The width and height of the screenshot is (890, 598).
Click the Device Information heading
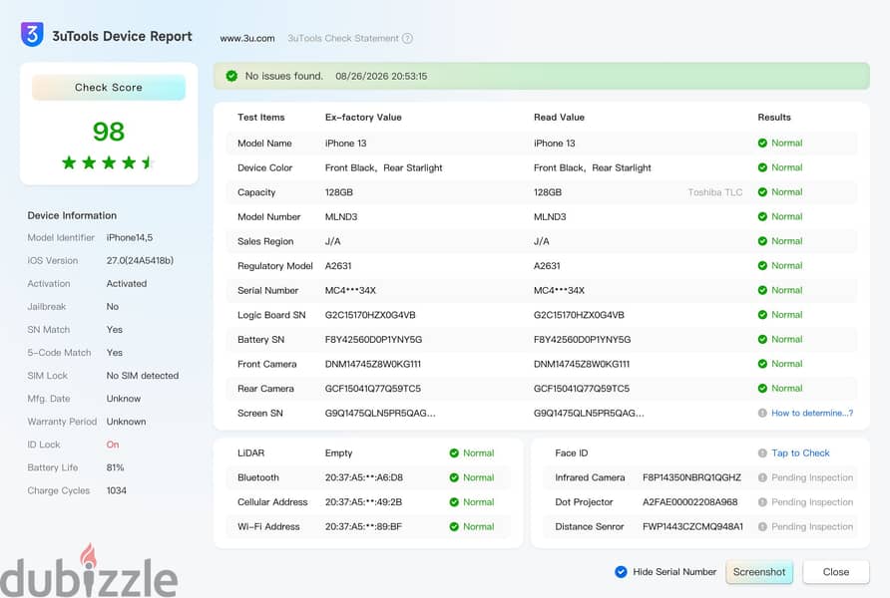[x=72, y=215]
